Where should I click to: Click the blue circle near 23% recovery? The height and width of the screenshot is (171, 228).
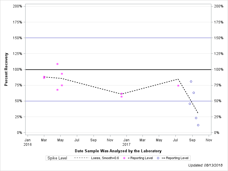point(196,118)
